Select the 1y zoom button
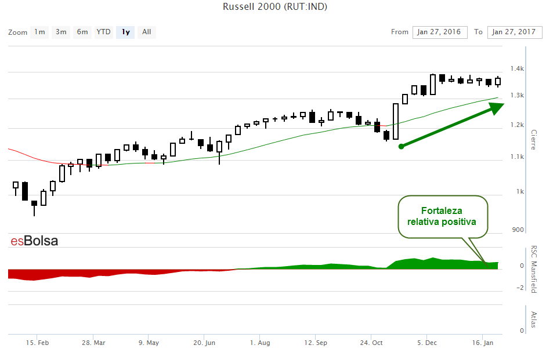The height and width of the screenshot is (356, 546). click(x=125, y=32)
